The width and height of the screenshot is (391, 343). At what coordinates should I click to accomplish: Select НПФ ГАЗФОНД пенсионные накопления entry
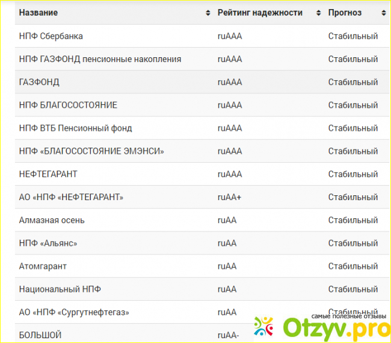tap(100, 59)
